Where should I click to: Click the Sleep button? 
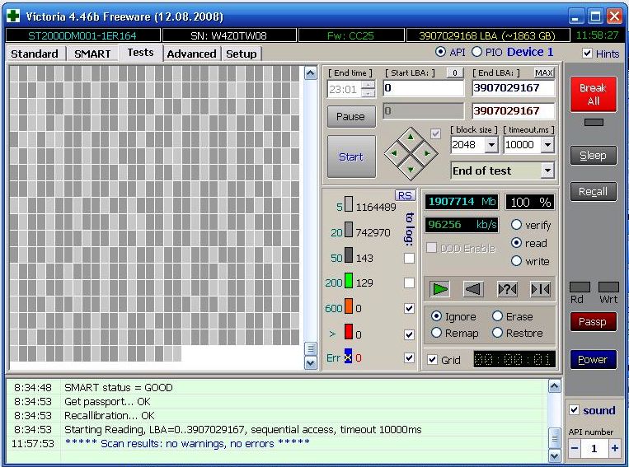(x=594, y=155)
